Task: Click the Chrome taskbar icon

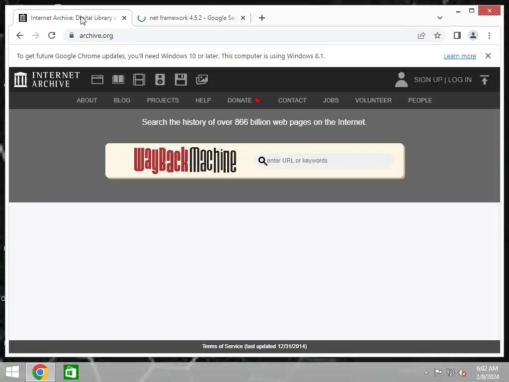Action: click(40, 372)
